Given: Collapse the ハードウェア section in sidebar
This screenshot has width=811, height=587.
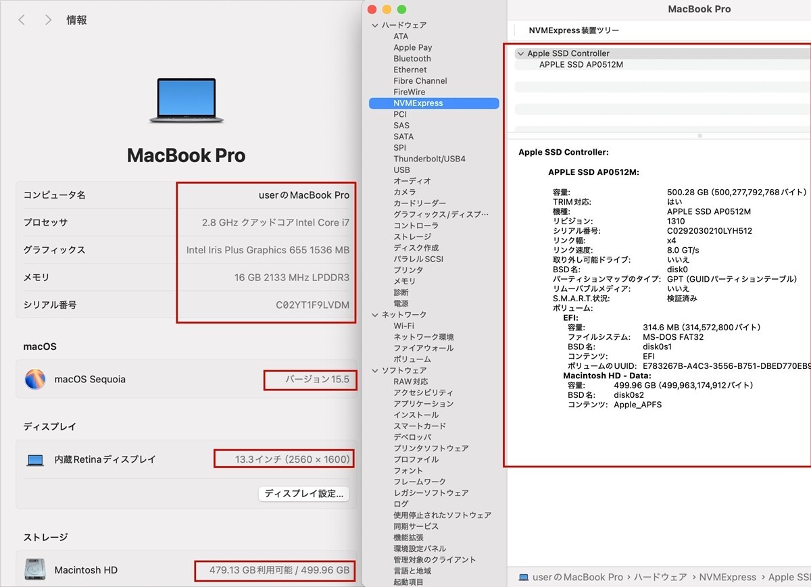Looking at the screenshot, I should (375, 26).
